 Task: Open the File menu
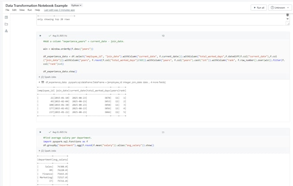(x=7, y=10)
